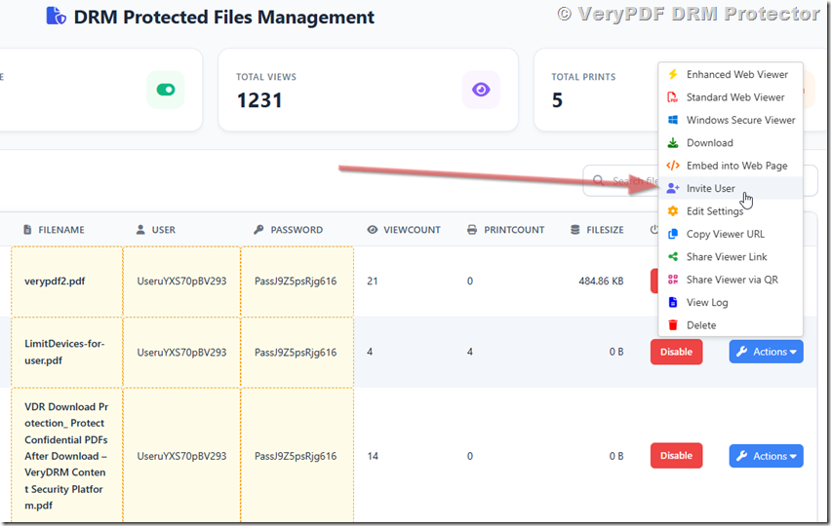Click the printer icon in PRINTCOUNT header
Image resolution: width=831 pixels, height=526 pixels.
coord(472,230)
